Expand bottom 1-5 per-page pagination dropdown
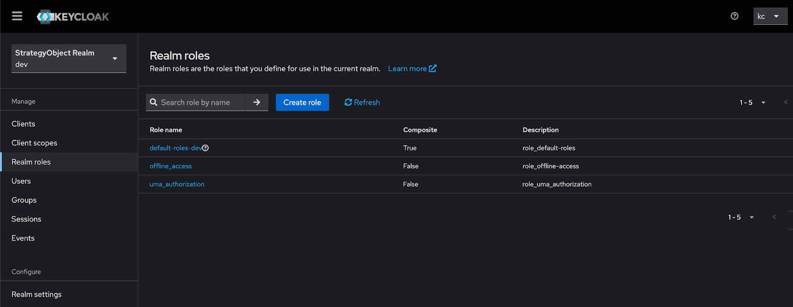 pyautogui.click(x=741, y=217)
